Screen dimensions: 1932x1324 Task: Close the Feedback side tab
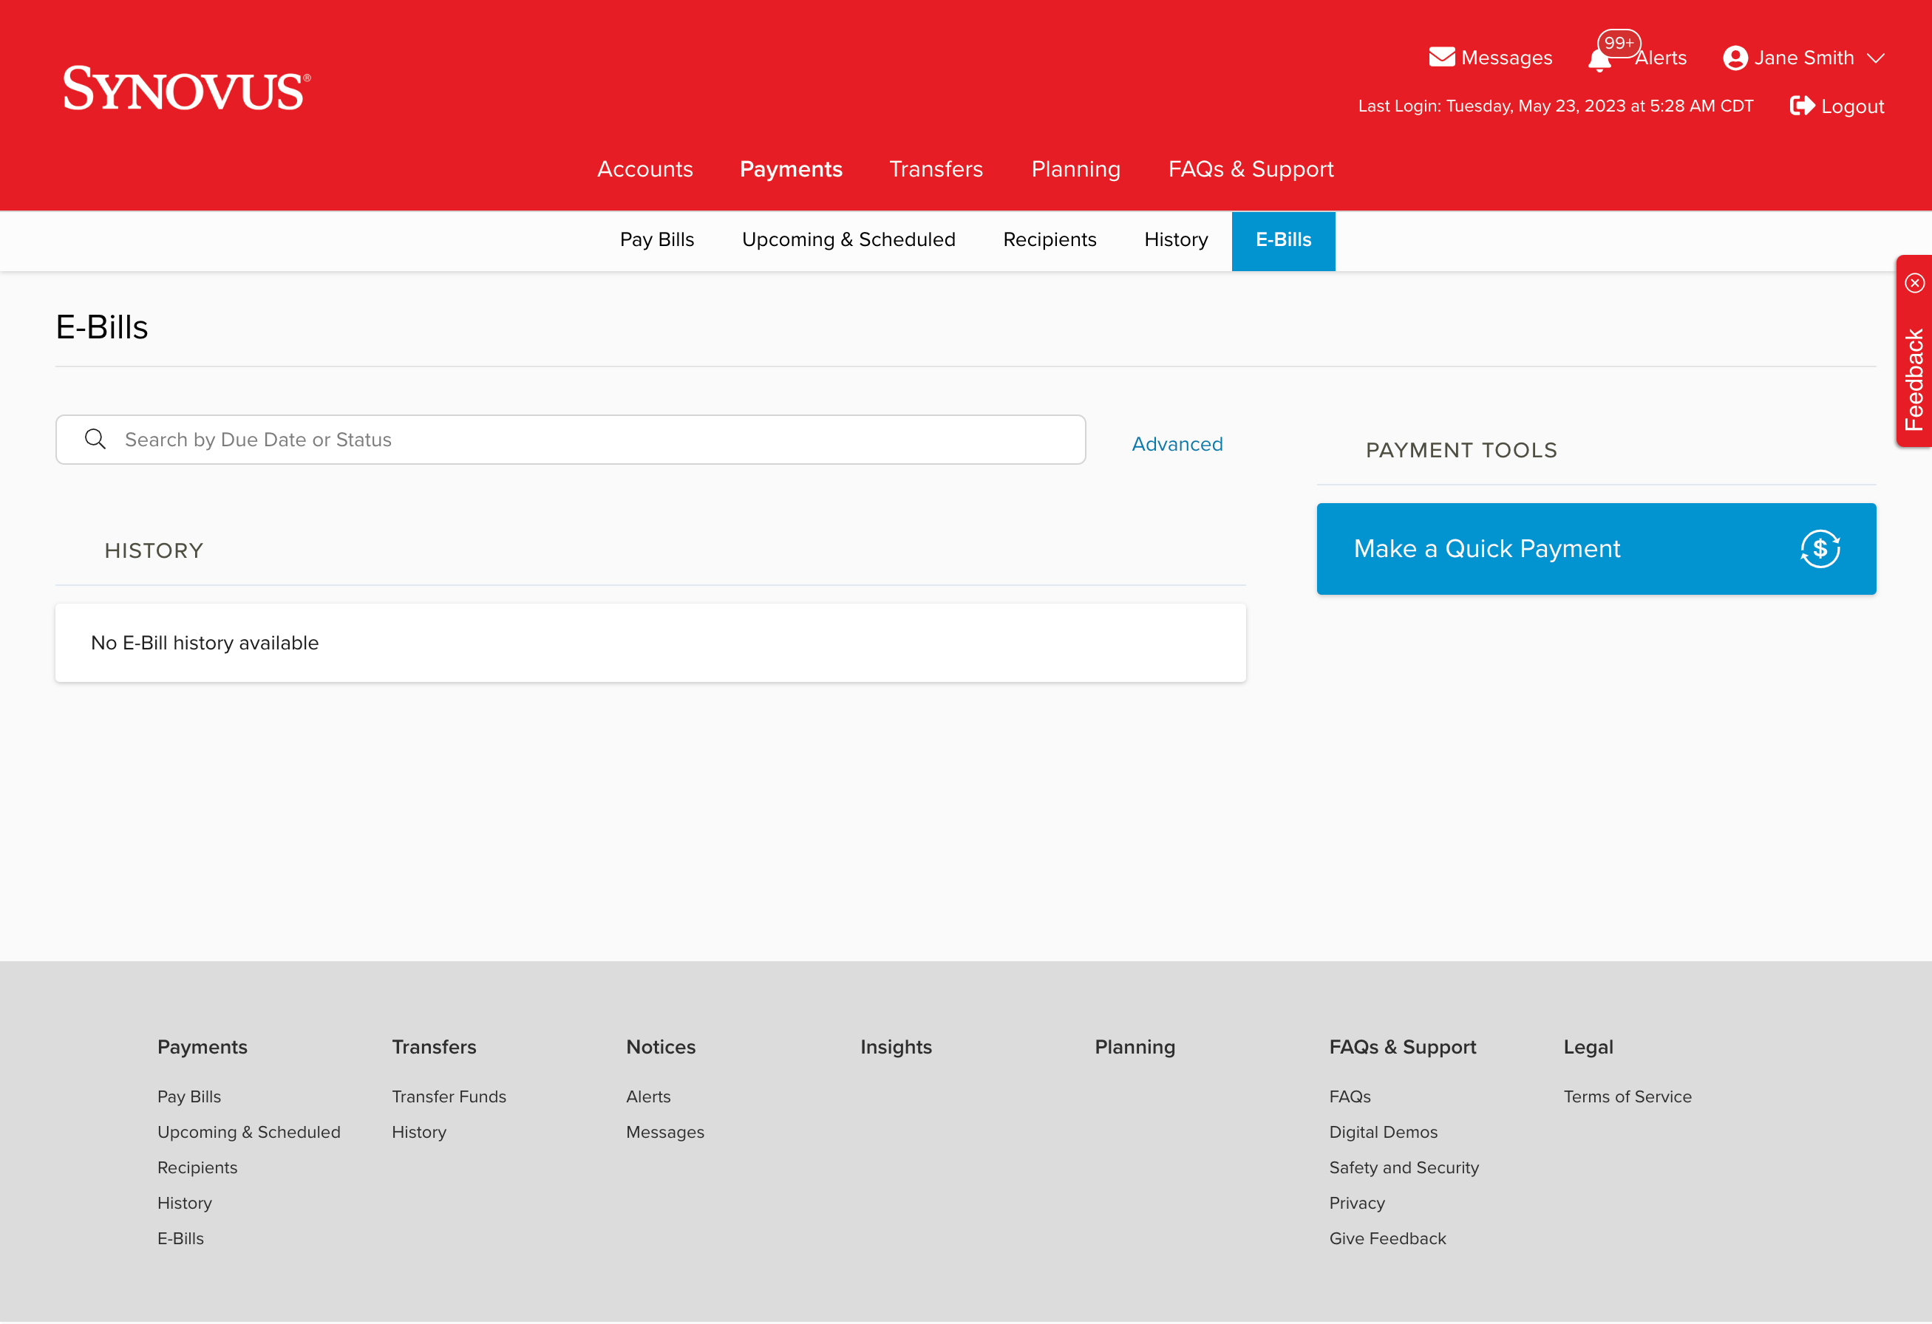pyautogui.click(x=1914, y=284)
